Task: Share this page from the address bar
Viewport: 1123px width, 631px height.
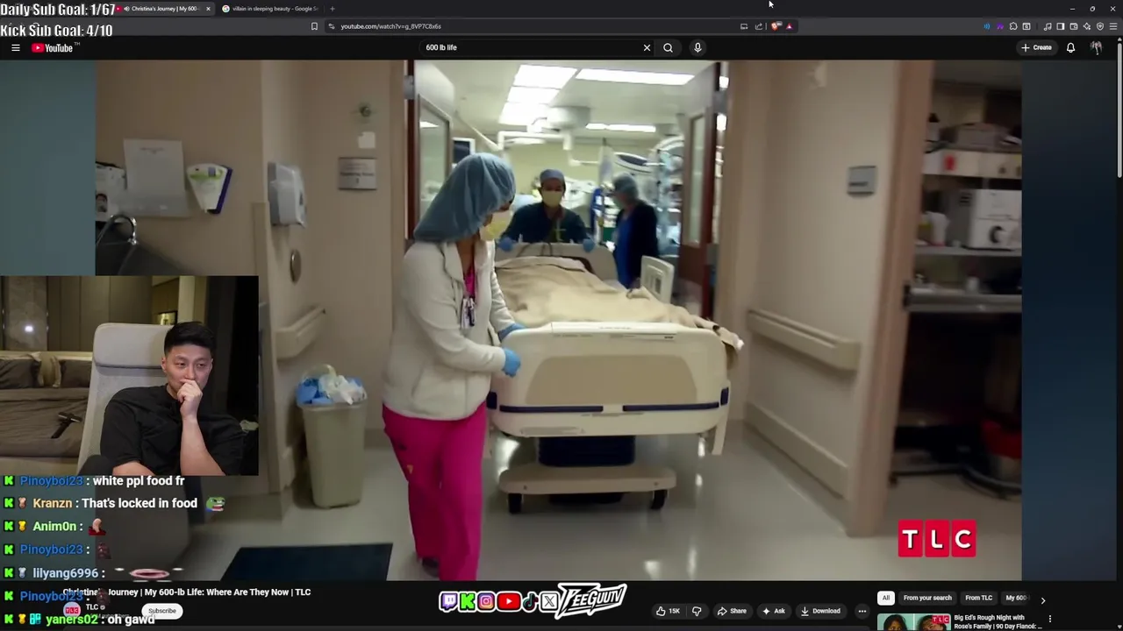Action: 759,26
